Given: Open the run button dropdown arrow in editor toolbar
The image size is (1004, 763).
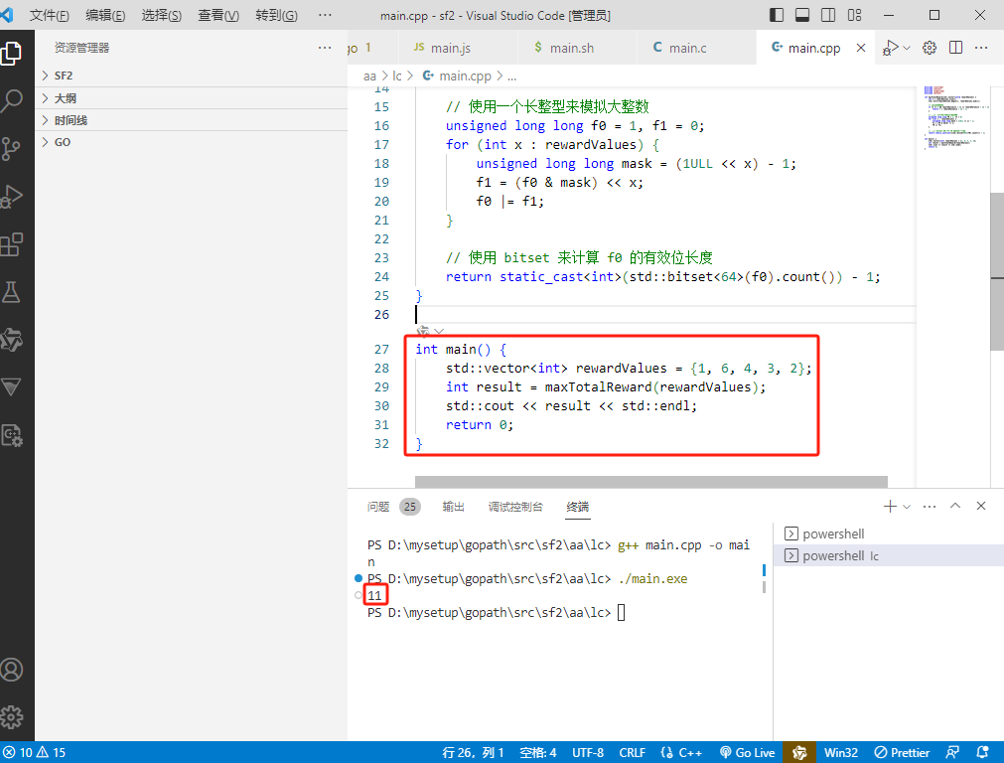Looking at the screenshot, I should click(907, 48).
